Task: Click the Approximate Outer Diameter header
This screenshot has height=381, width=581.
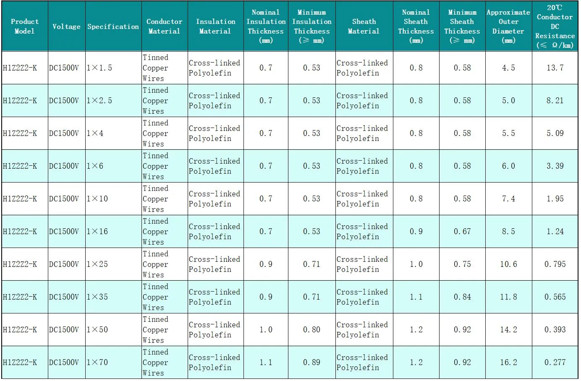Action: (508, 26)
